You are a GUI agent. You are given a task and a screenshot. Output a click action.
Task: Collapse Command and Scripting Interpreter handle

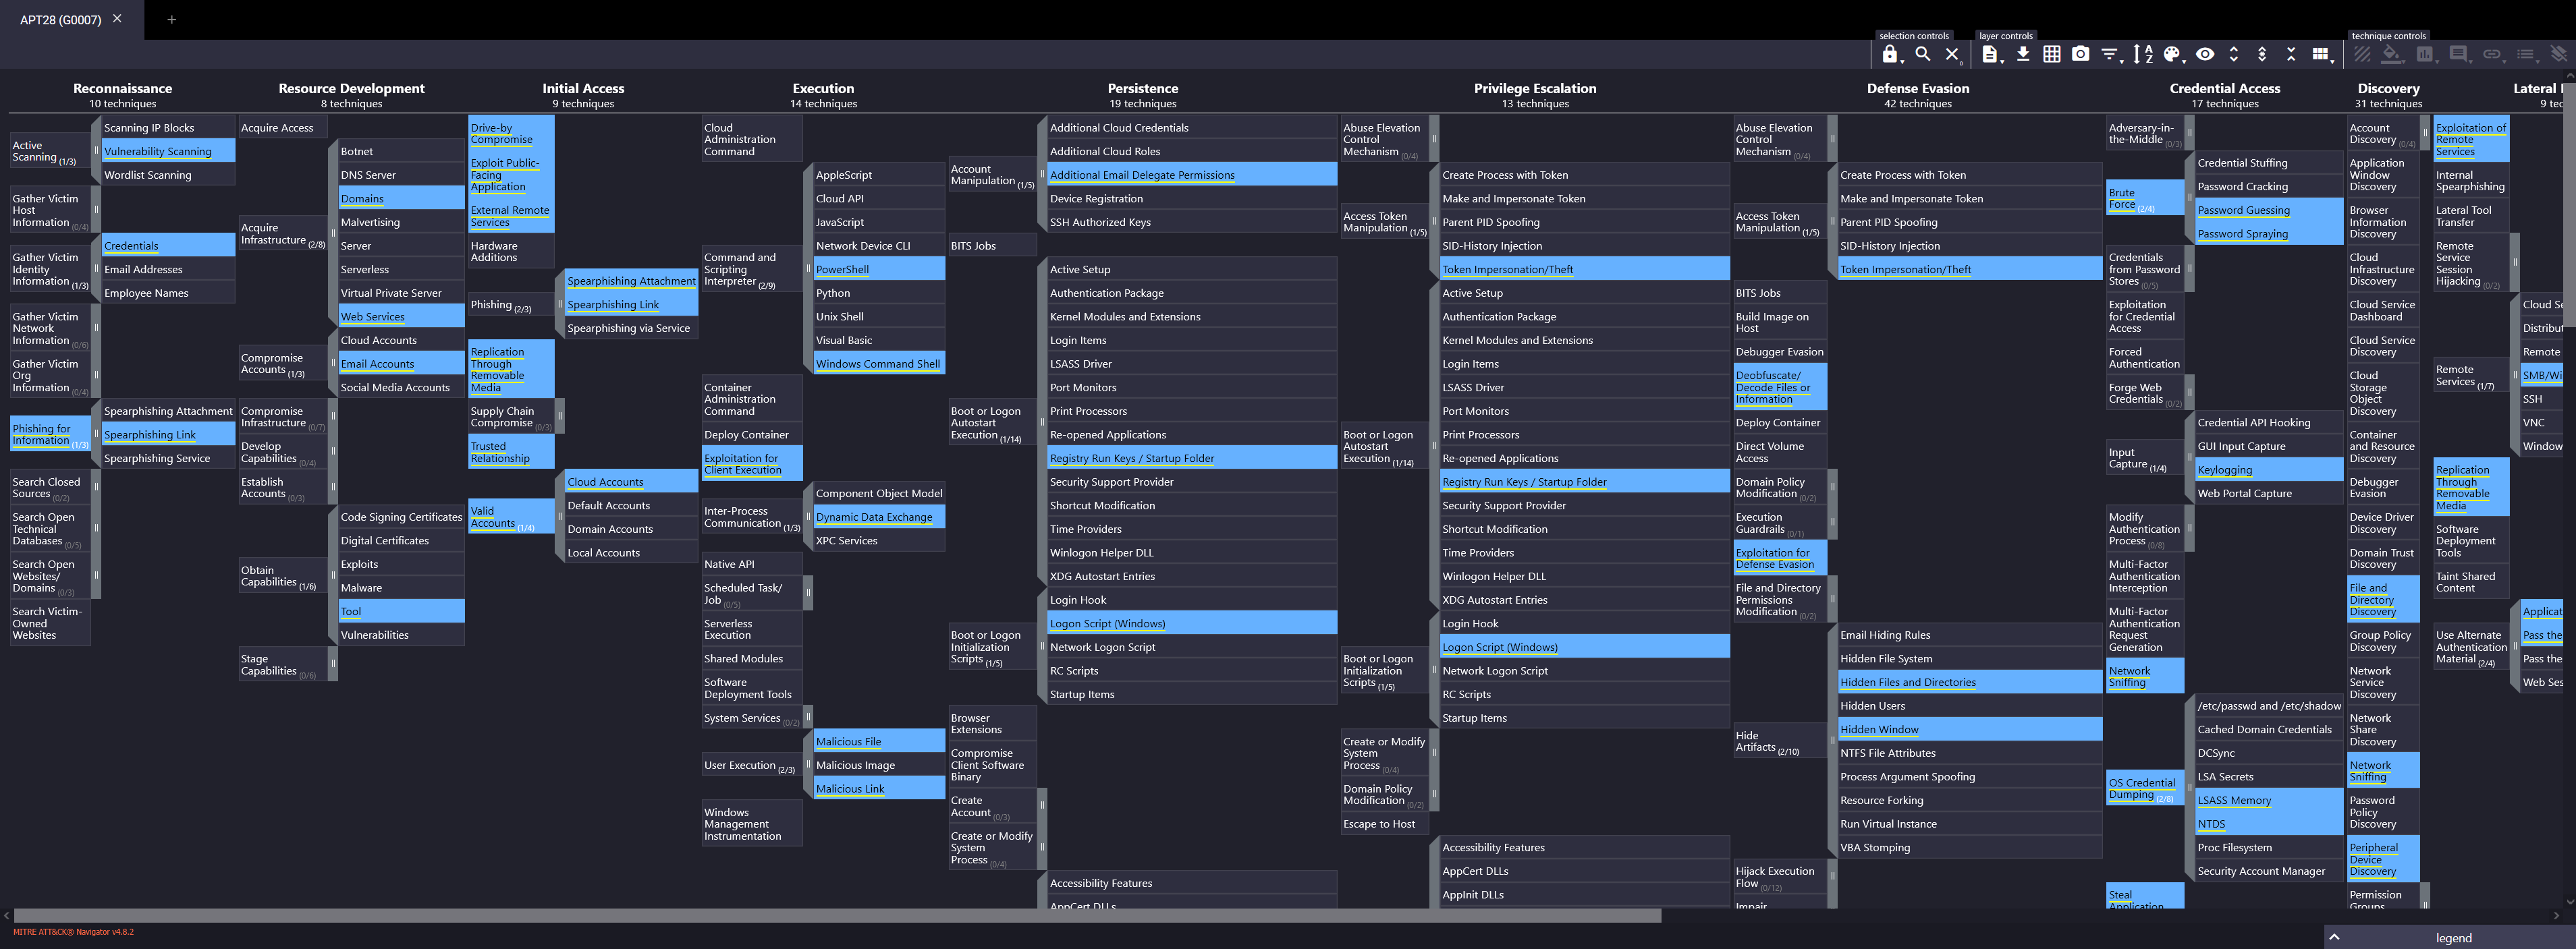coord(808,268)
